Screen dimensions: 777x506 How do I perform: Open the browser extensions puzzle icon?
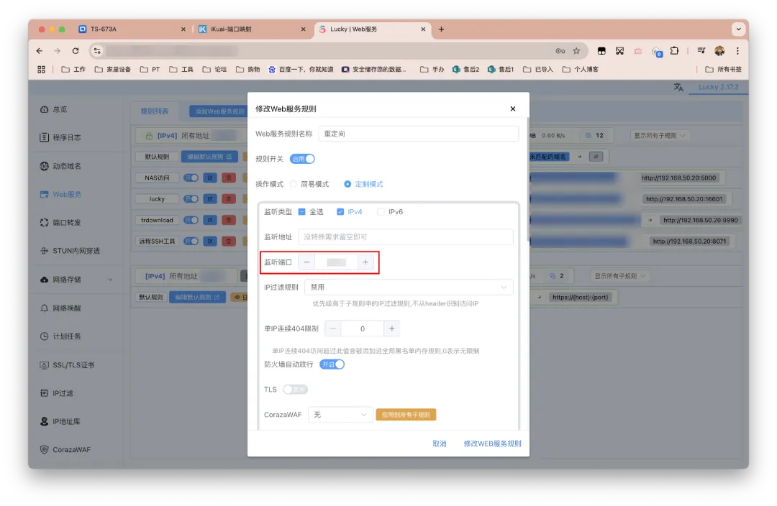[674, 51]
